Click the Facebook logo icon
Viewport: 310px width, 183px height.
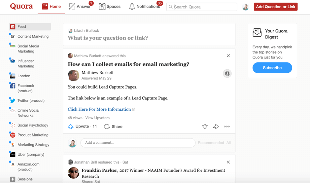point(13,86)
